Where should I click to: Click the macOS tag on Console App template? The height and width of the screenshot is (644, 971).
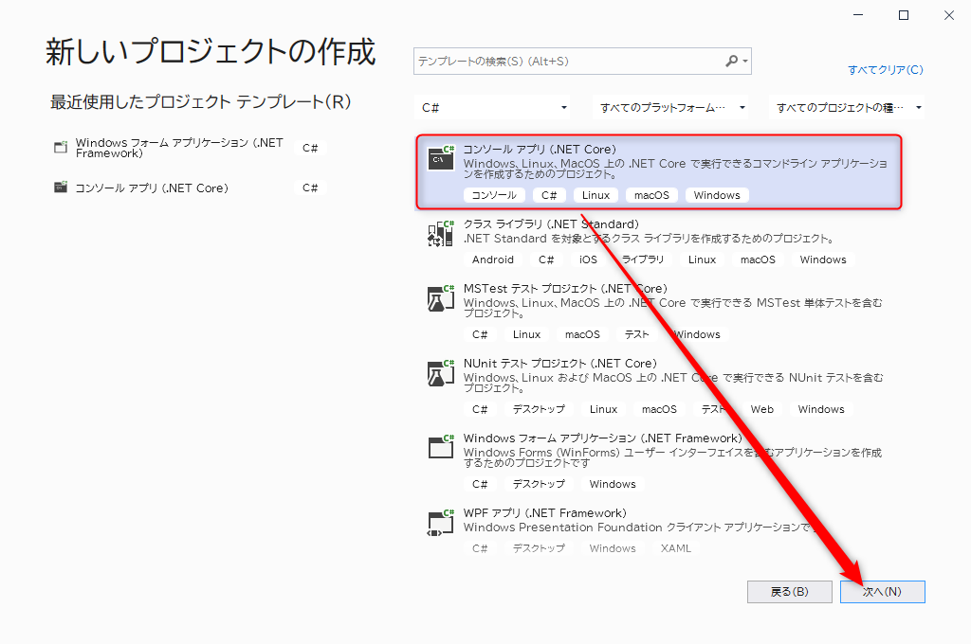[652, 195]
